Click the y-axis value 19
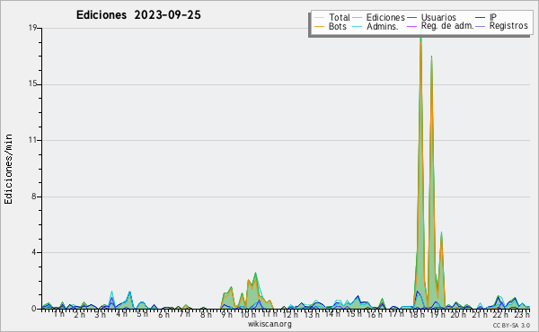This screenshot has height=332, width=539. [32, 28]
